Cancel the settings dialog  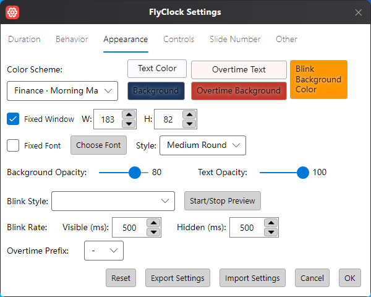click(312, 278)
